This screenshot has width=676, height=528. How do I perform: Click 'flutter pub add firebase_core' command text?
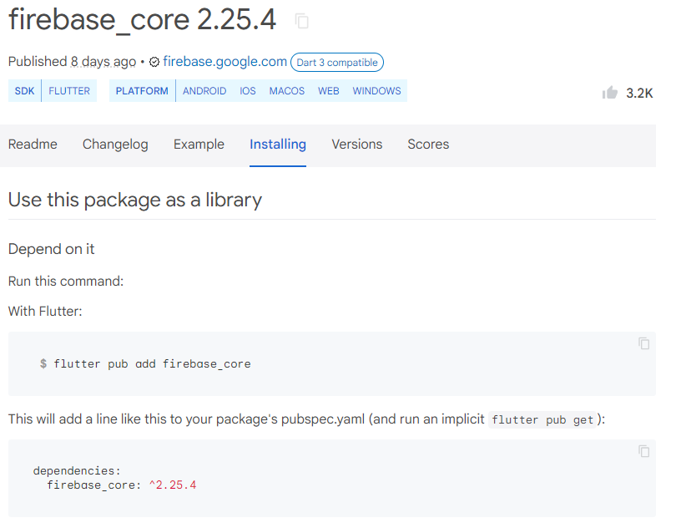click(152, 364)
